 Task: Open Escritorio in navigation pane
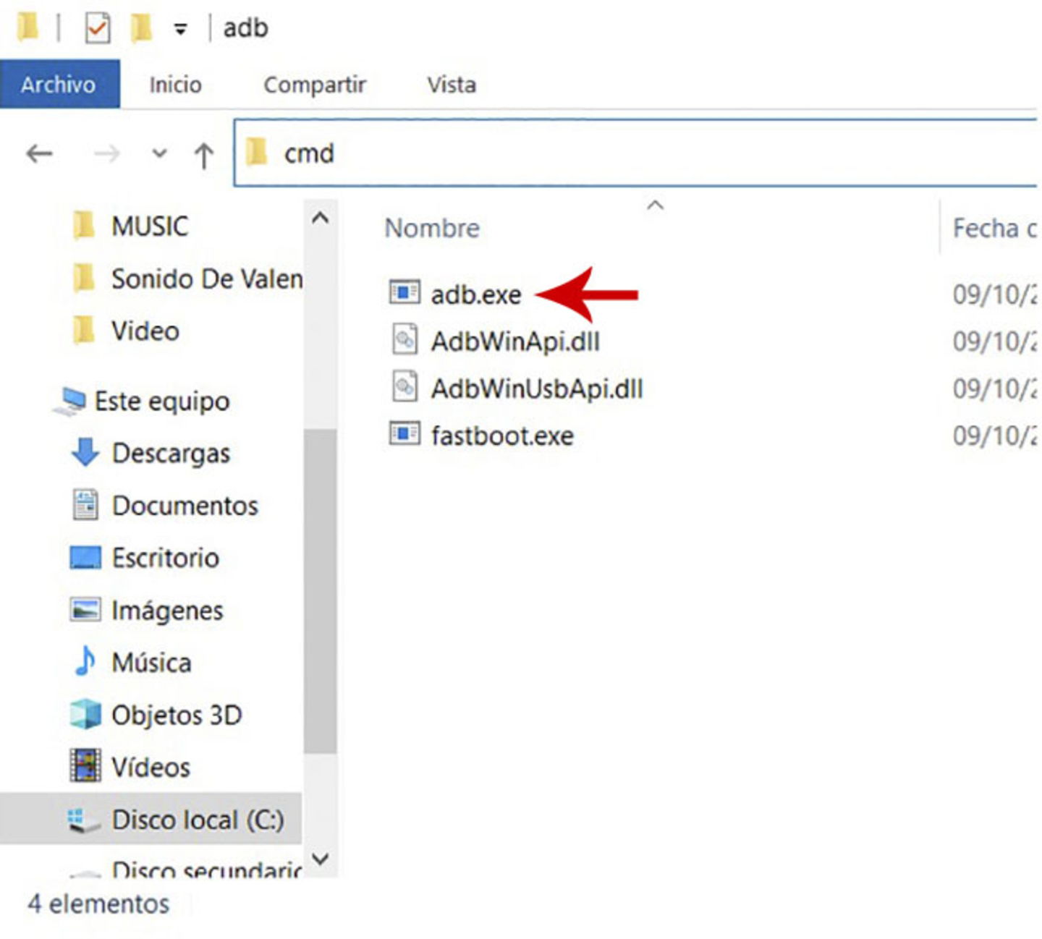(165, 558)
